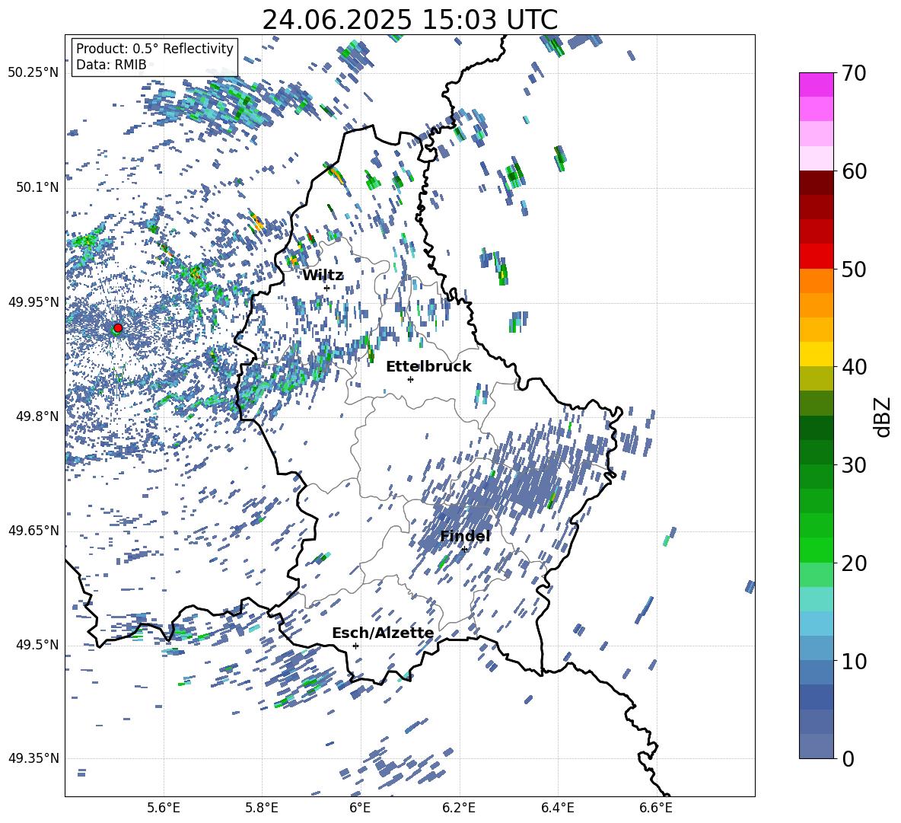Click the Findel location label
This screenshot has height=823, width=901.
tap(466, 536)
